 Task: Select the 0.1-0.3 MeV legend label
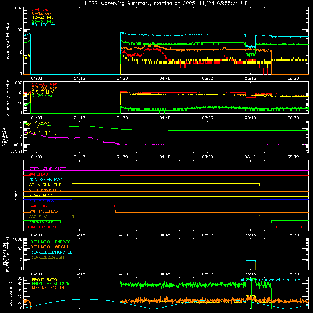pos(45,84)
